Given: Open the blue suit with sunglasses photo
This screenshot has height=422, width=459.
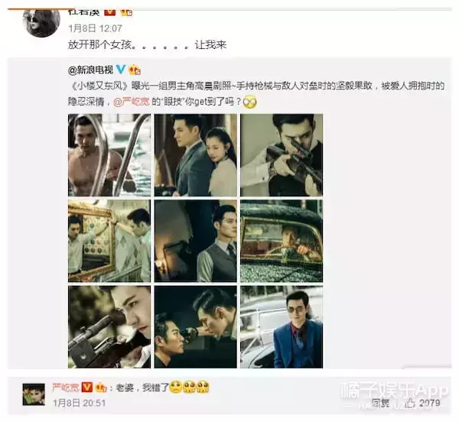Looking at the screenshot, I should pyautogui.click(x=282, y=327).
